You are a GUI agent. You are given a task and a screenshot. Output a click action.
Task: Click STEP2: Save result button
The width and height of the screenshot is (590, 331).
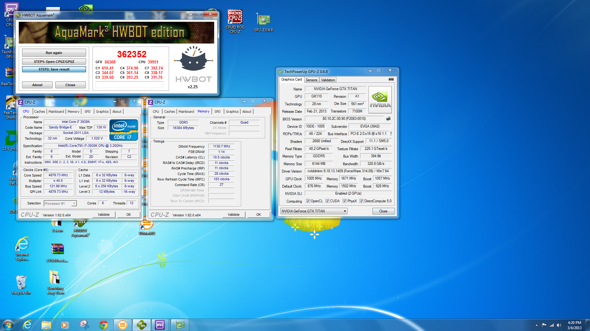coord(54,69)
